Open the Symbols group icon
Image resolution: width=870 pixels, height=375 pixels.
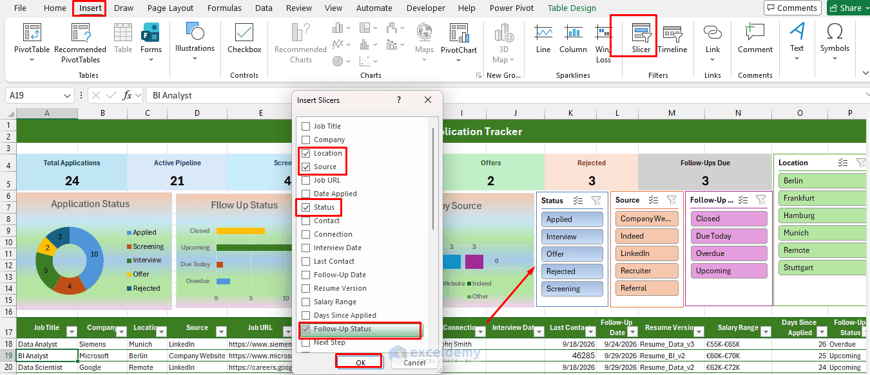point(835,32)
